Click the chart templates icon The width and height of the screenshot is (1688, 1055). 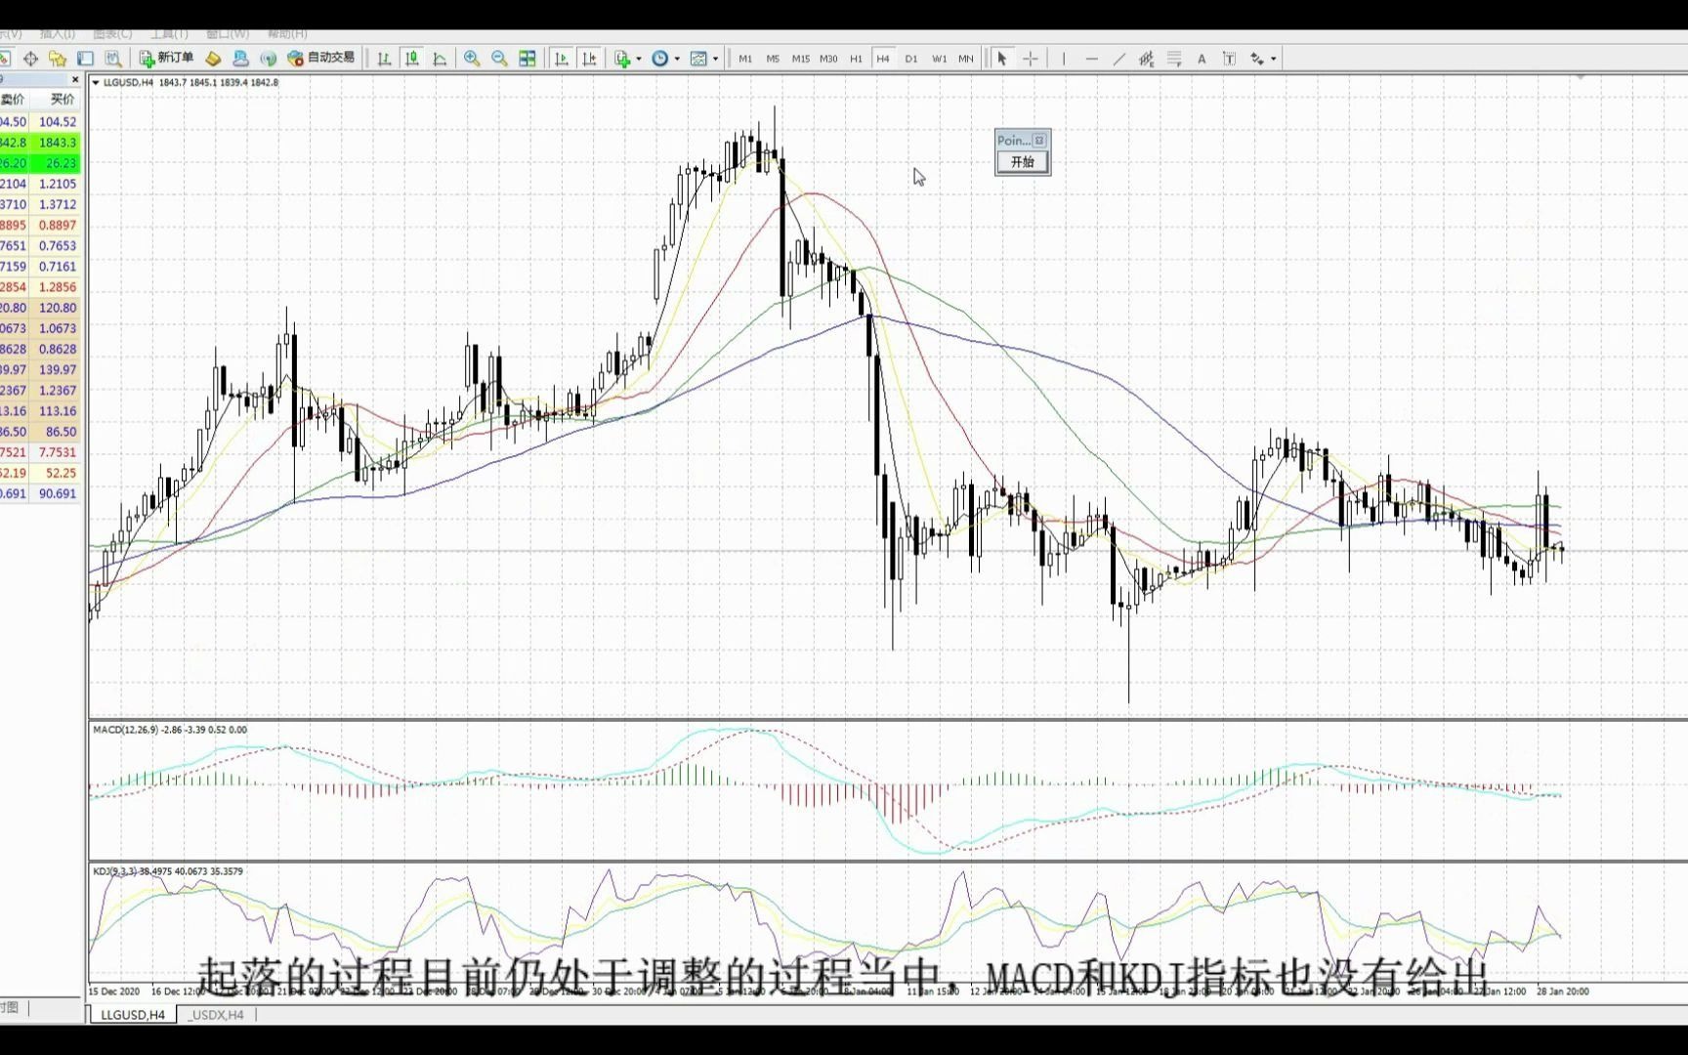[x=698, y=59]
